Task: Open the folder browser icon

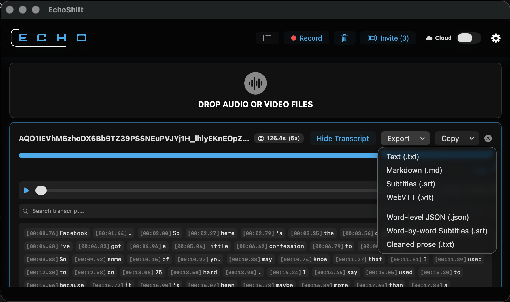Action: (267, 38)
